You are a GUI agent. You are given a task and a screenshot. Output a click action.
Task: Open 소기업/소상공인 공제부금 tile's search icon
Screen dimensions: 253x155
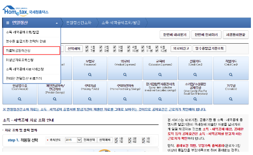(195, 99)
